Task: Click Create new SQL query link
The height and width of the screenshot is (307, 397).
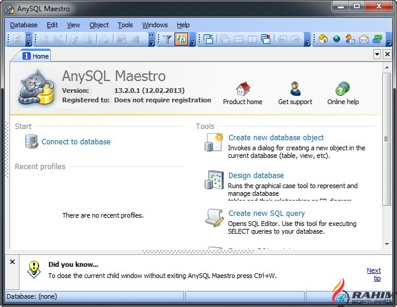Action: (266, 214)
